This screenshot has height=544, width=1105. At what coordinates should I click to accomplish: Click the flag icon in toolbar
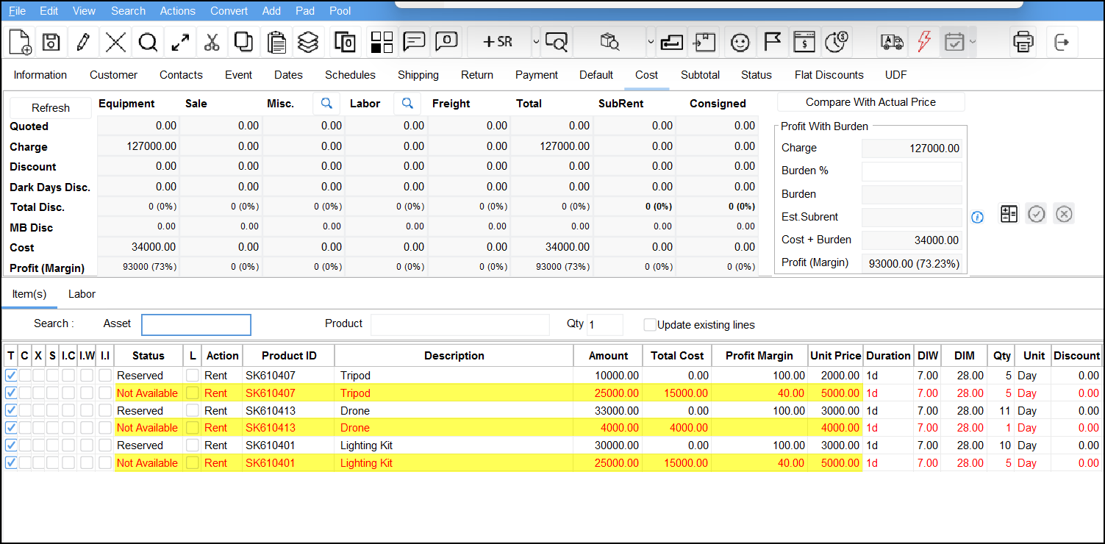click(772, 42)
